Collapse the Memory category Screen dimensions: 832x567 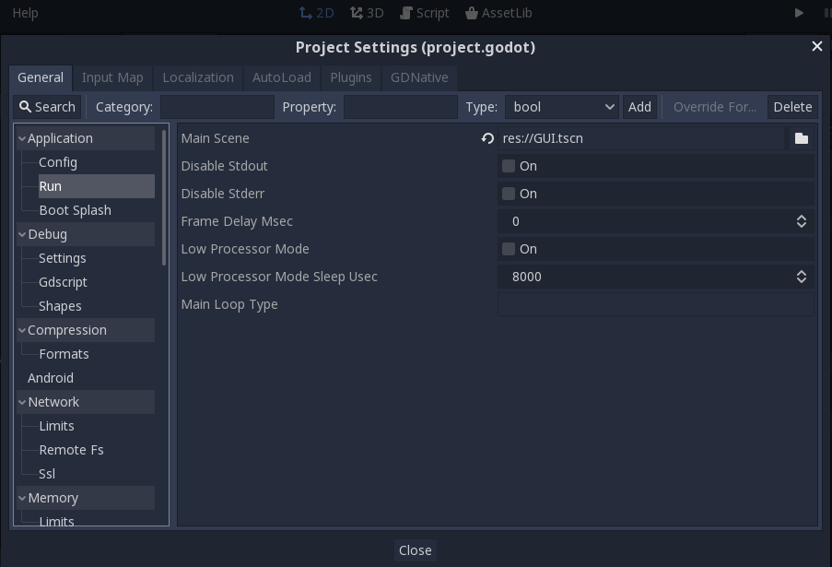coord(22,498)
